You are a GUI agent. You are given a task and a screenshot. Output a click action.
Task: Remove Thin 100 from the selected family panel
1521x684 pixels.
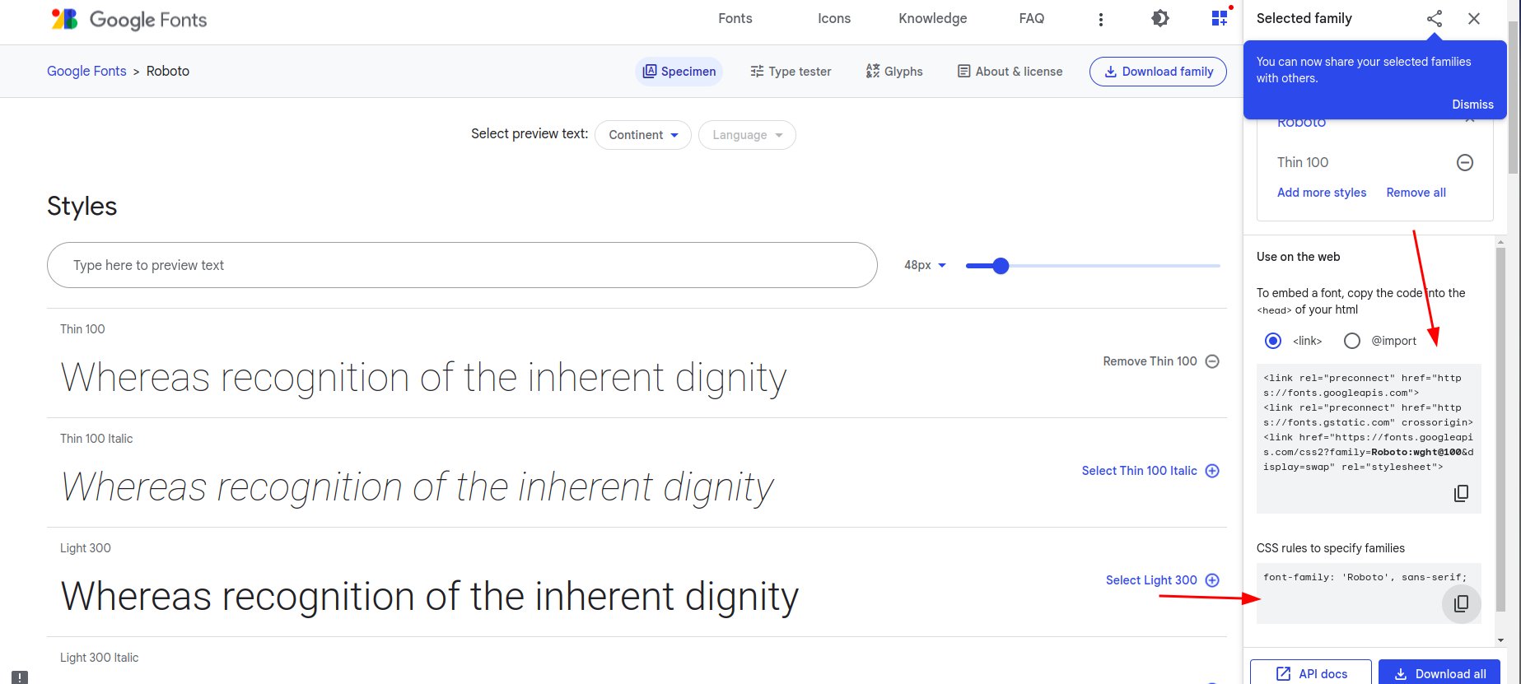[x=1465, y=162]
